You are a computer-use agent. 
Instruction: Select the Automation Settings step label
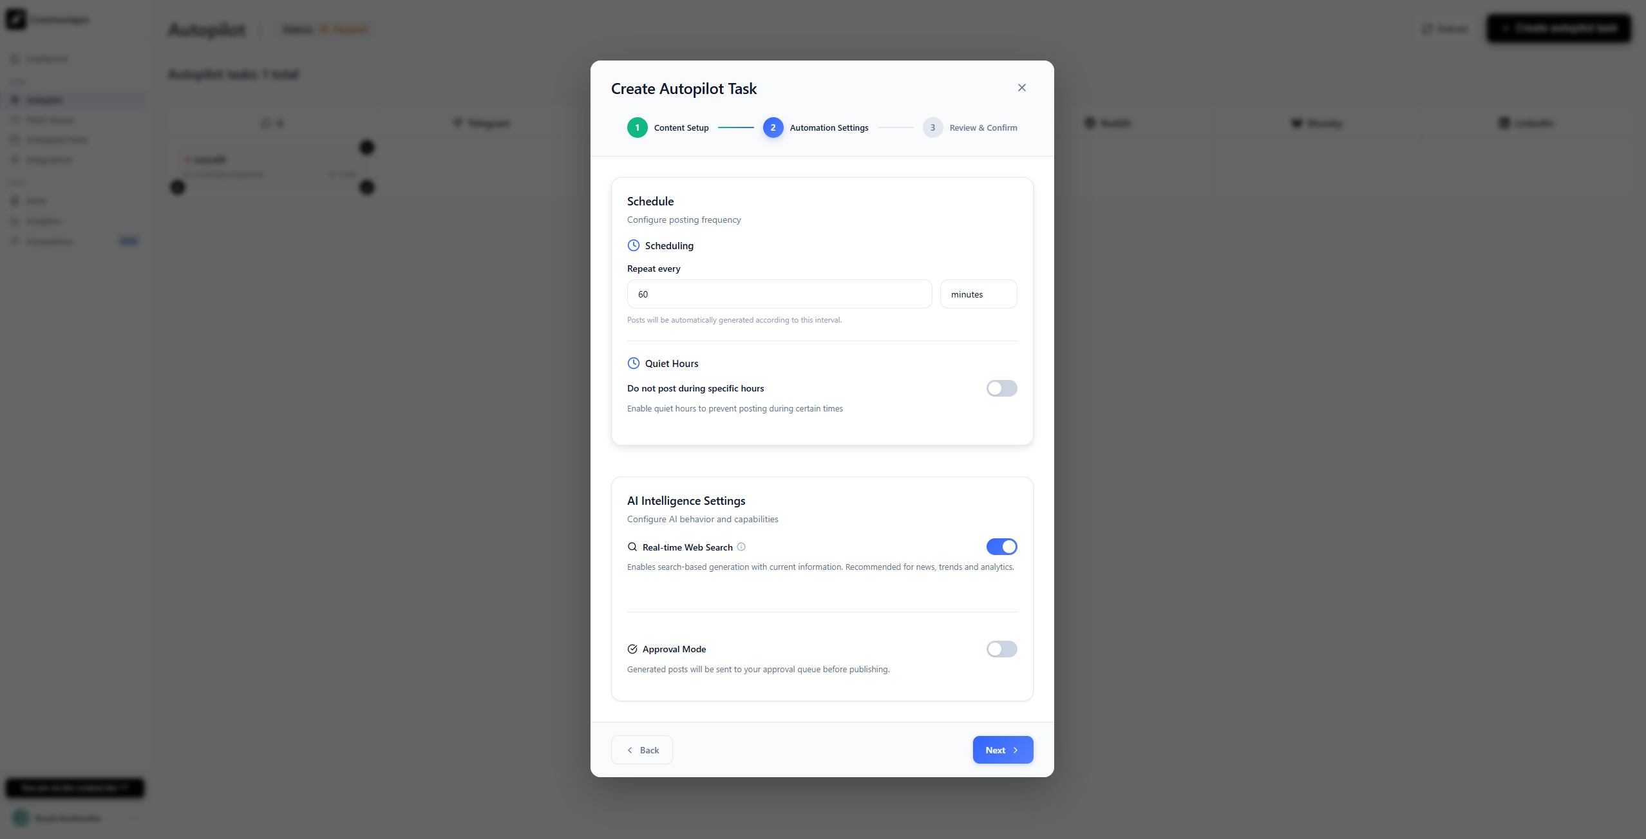(x=829, y=128)
